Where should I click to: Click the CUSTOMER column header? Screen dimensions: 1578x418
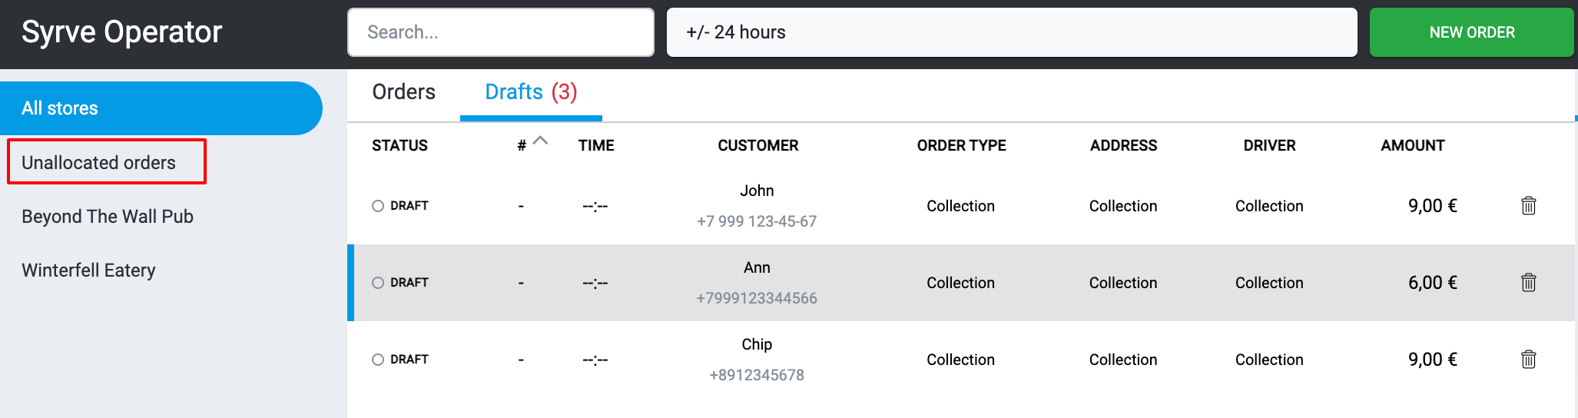click(758, 145)
